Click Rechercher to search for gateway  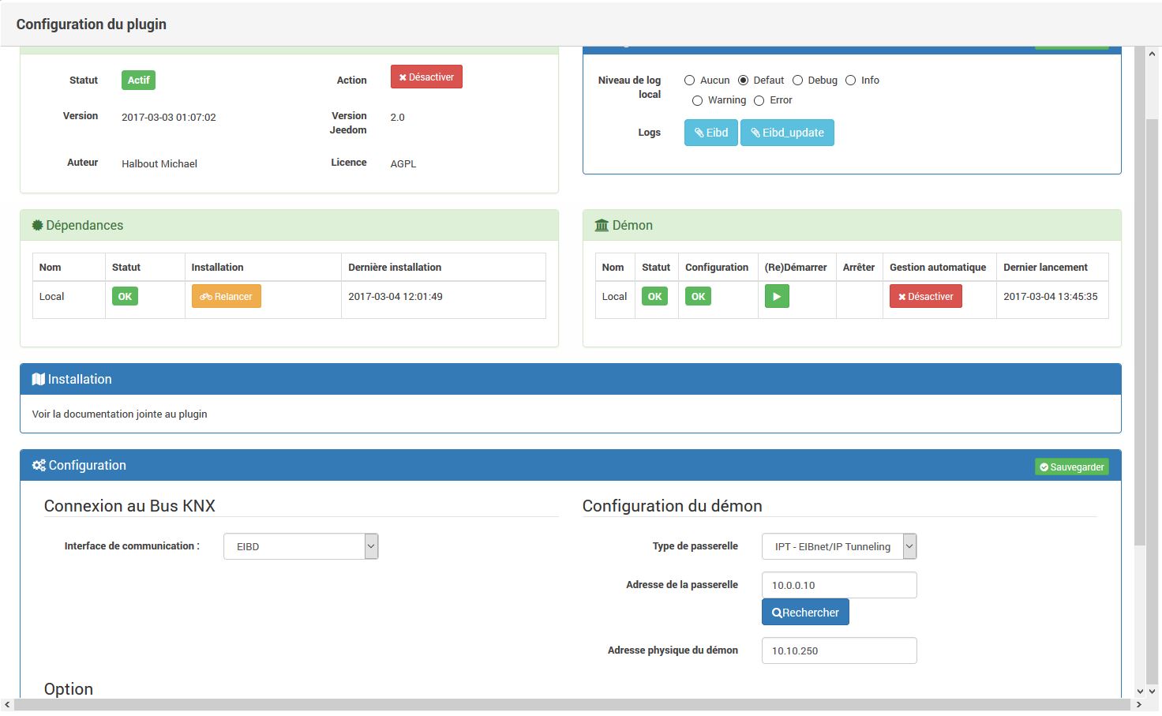(x=805, y=613)
